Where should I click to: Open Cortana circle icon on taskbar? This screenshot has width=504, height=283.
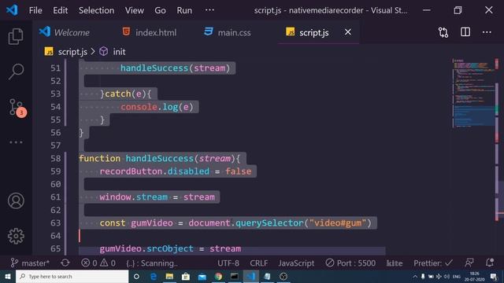(136, 276)
